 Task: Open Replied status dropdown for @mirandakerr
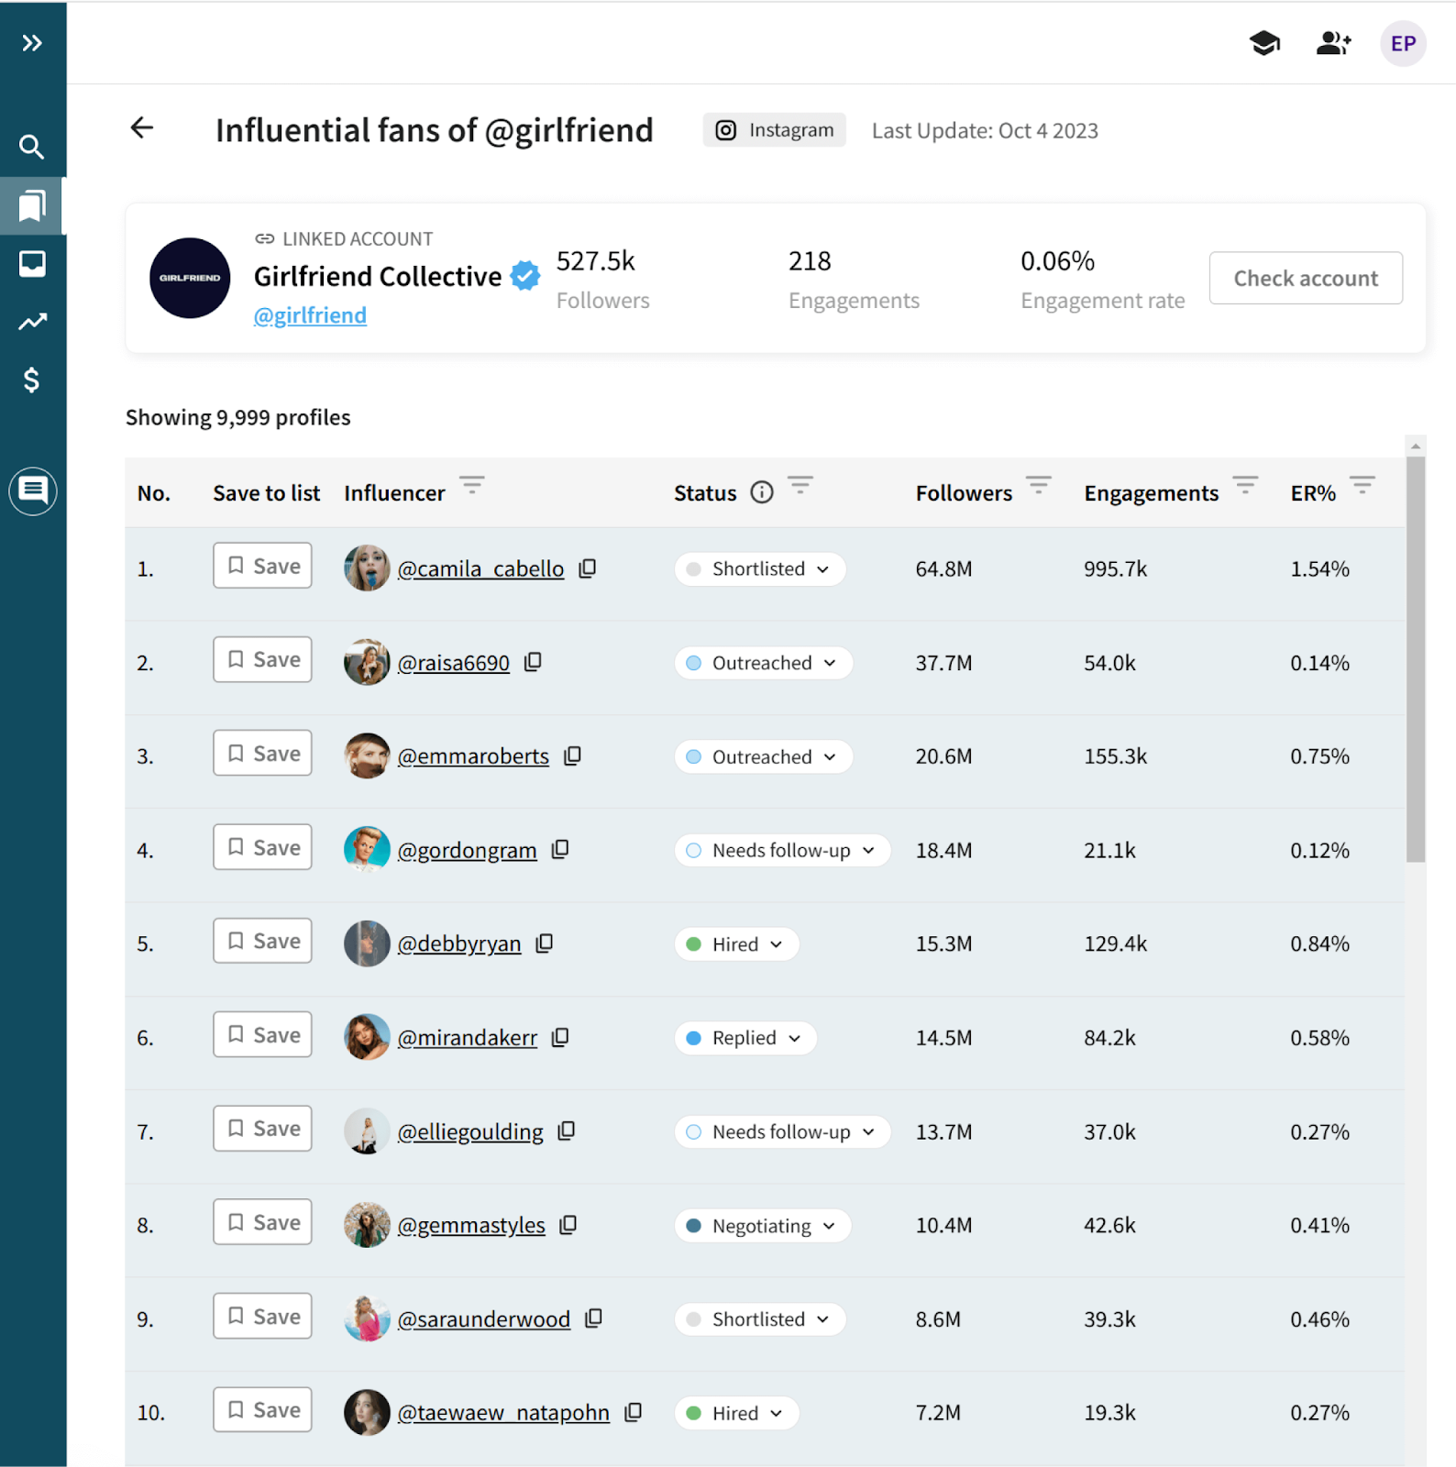[x=745, y=1038]
